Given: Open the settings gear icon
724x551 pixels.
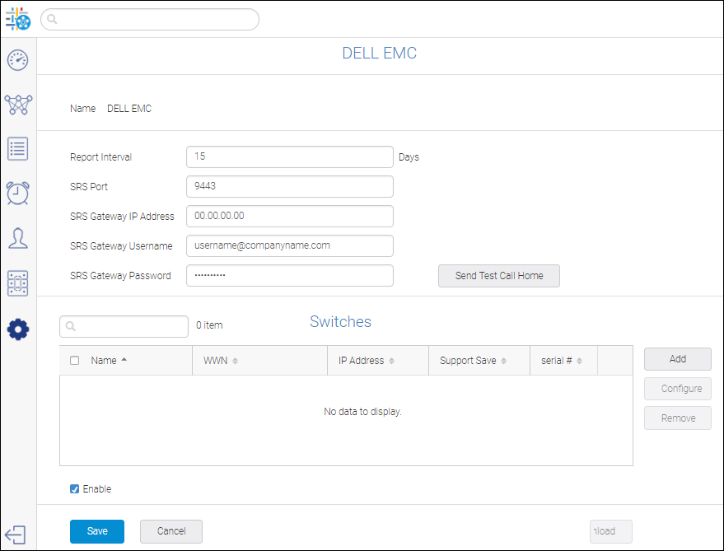Looking at the screenshot, I should [18, 329].
